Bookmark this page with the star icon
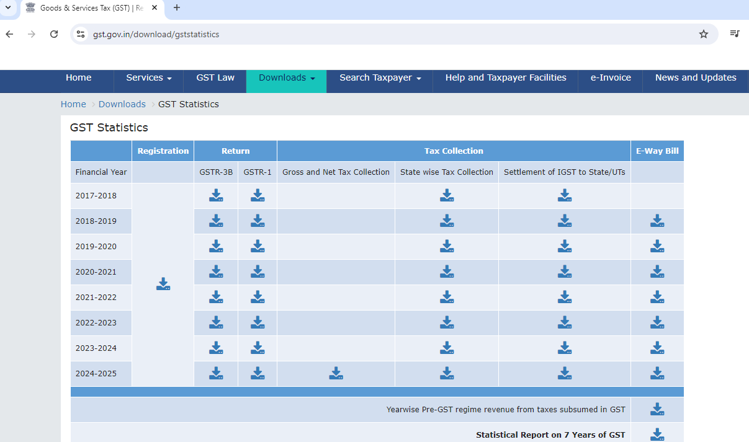 pos(703,34)
